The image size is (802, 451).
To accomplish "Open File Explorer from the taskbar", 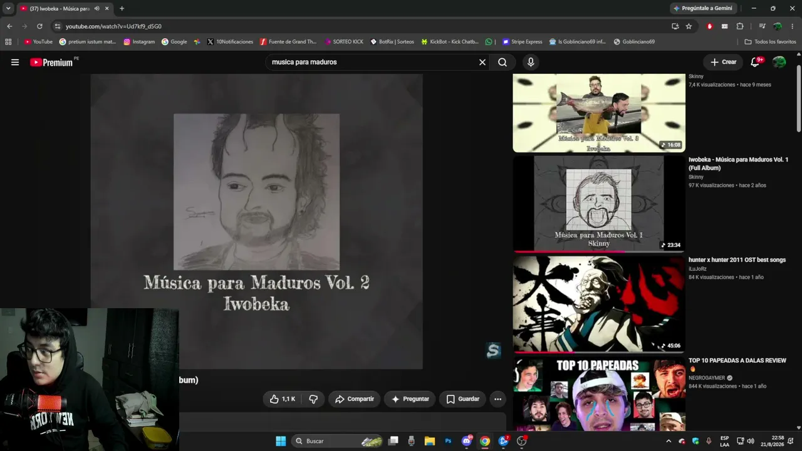I will coord(430,441).
